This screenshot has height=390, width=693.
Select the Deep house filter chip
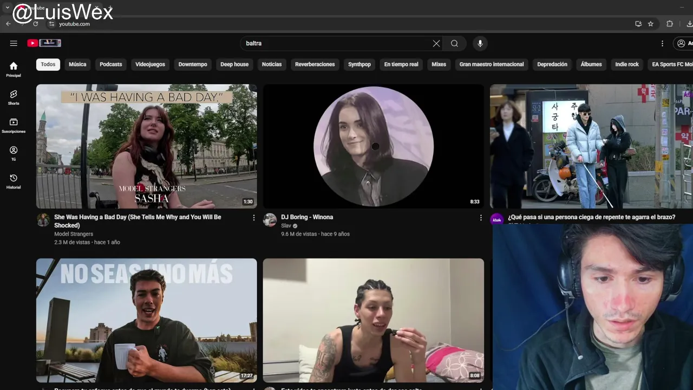pos(234,64)
